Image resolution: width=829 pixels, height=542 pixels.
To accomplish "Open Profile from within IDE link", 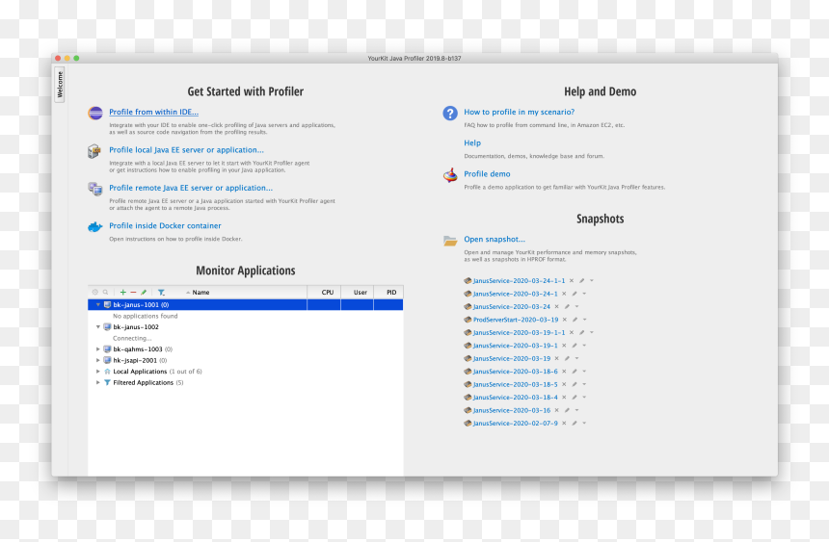I will click(x=154, y=112).
